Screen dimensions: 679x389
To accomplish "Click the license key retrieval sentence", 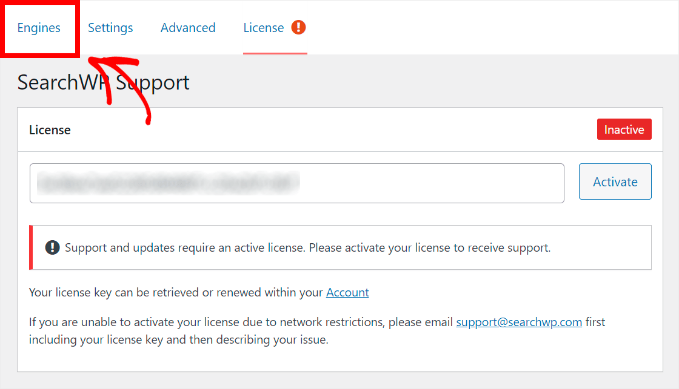I will point(199,293).
